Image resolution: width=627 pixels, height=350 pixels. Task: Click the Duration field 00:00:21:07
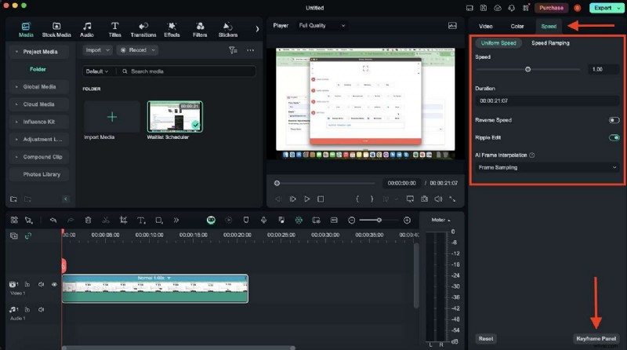(x=547, y=101)
